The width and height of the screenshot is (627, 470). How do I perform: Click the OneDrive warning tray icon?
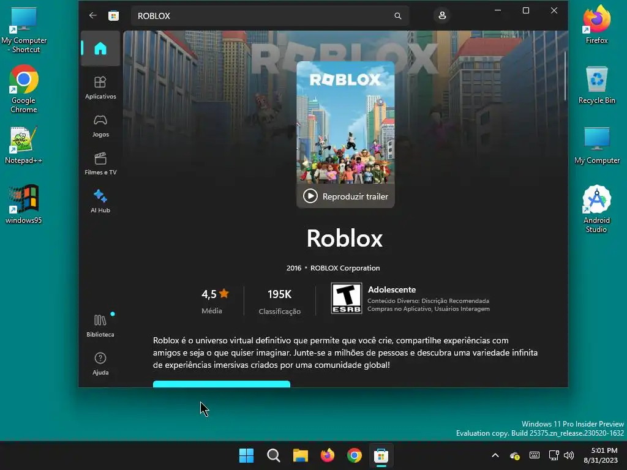pos(514,455)
